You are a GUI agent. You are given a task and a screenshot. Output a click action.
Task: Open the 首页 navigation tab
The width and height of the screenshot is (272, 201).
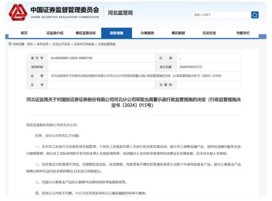click(x=24, y=33)
